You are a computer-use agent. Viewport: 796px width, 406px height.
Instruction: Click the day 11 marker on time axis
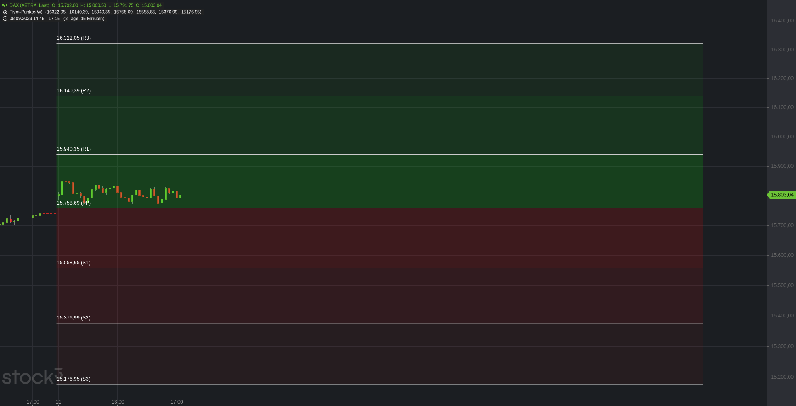(58, 402)
